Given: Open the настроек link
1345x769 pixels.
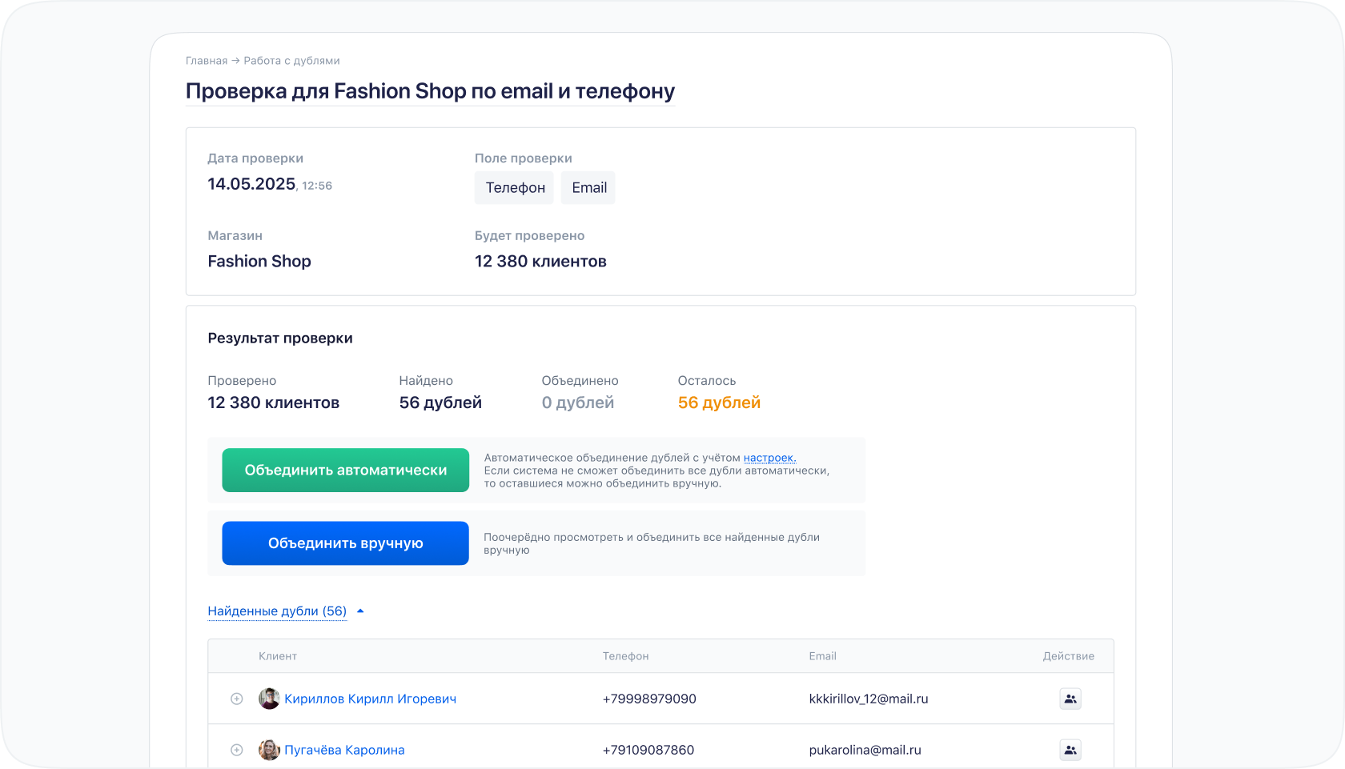Looking at the screenshot, I should pyautogui.click(x=769, y=458).
